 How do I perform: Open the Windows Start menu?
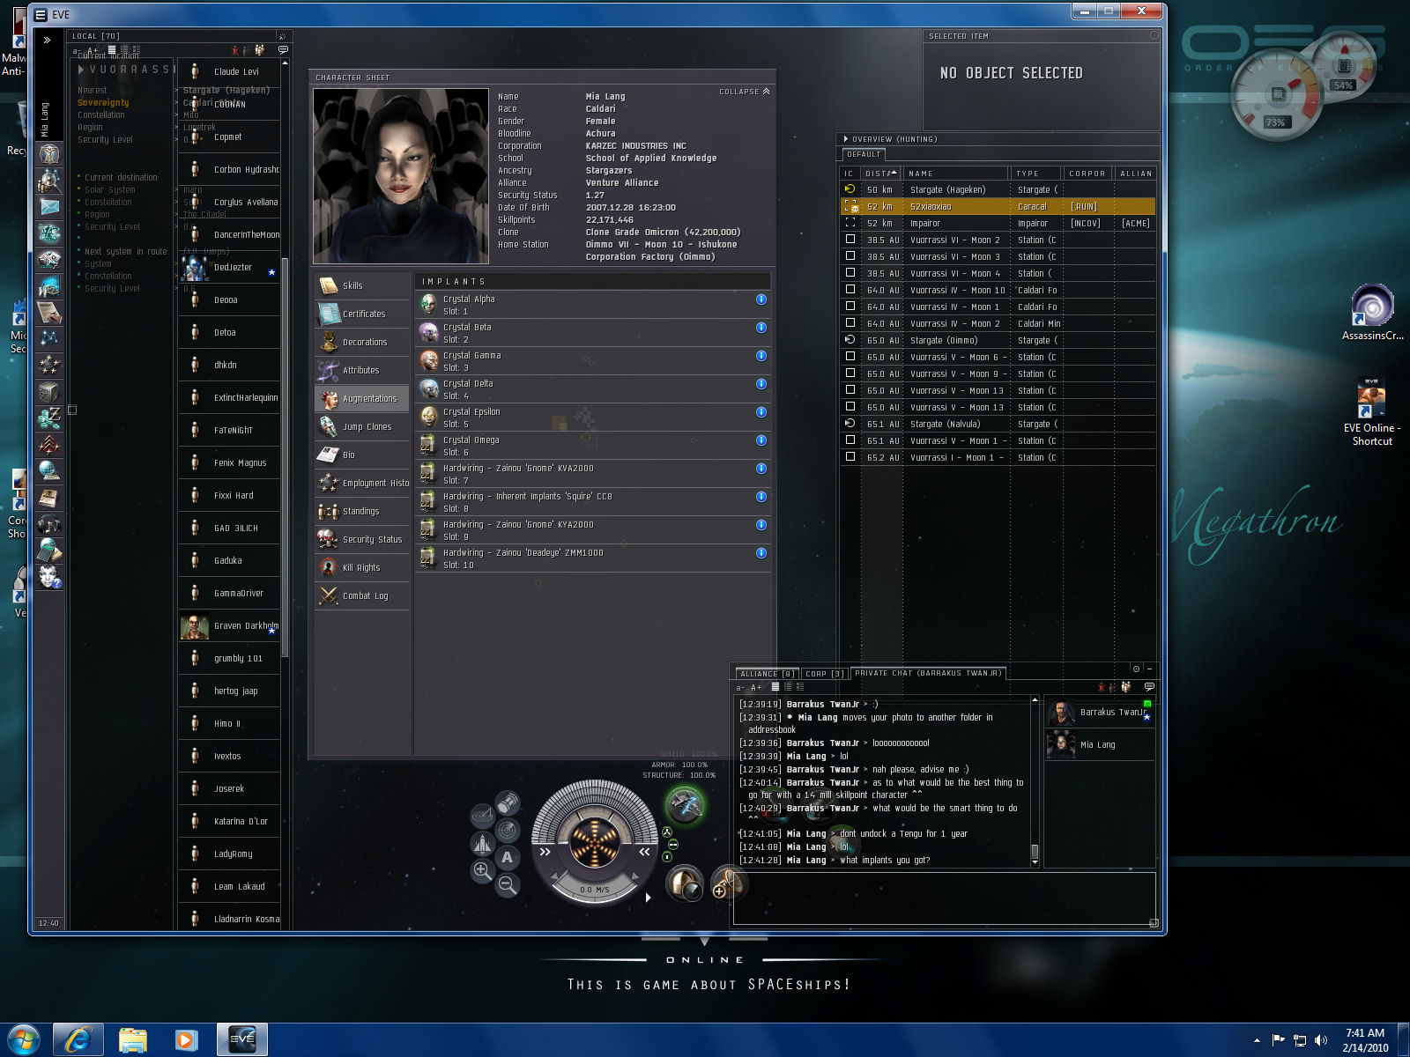[x=23, y=1039]
